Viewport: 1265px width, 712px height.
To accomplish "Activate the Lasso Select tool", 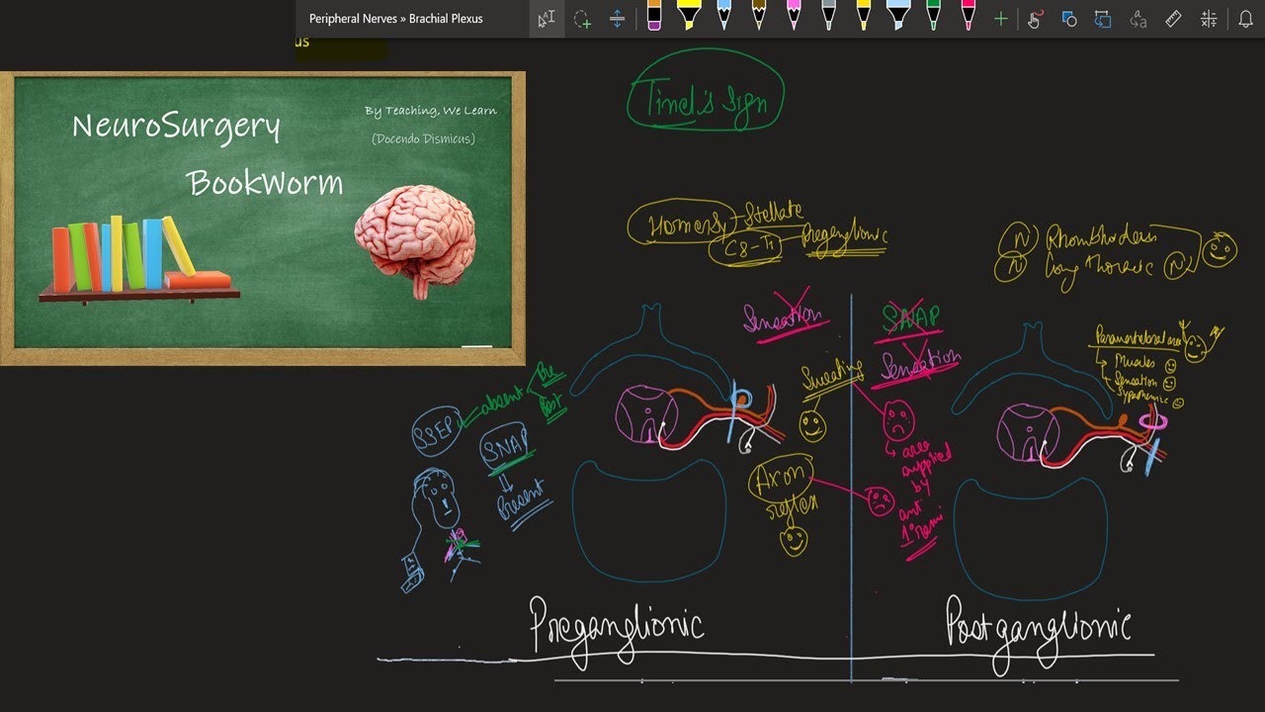I will pyautogui.click(x=582, y=19).
